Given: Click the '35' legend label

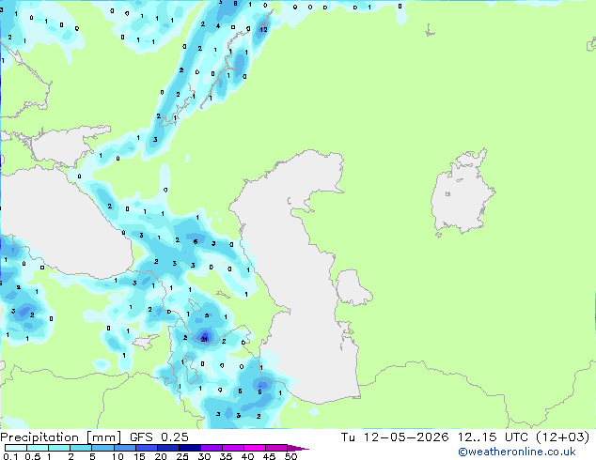Looking at the screenshot, I should pyautogui.click(x=226, y=456).
